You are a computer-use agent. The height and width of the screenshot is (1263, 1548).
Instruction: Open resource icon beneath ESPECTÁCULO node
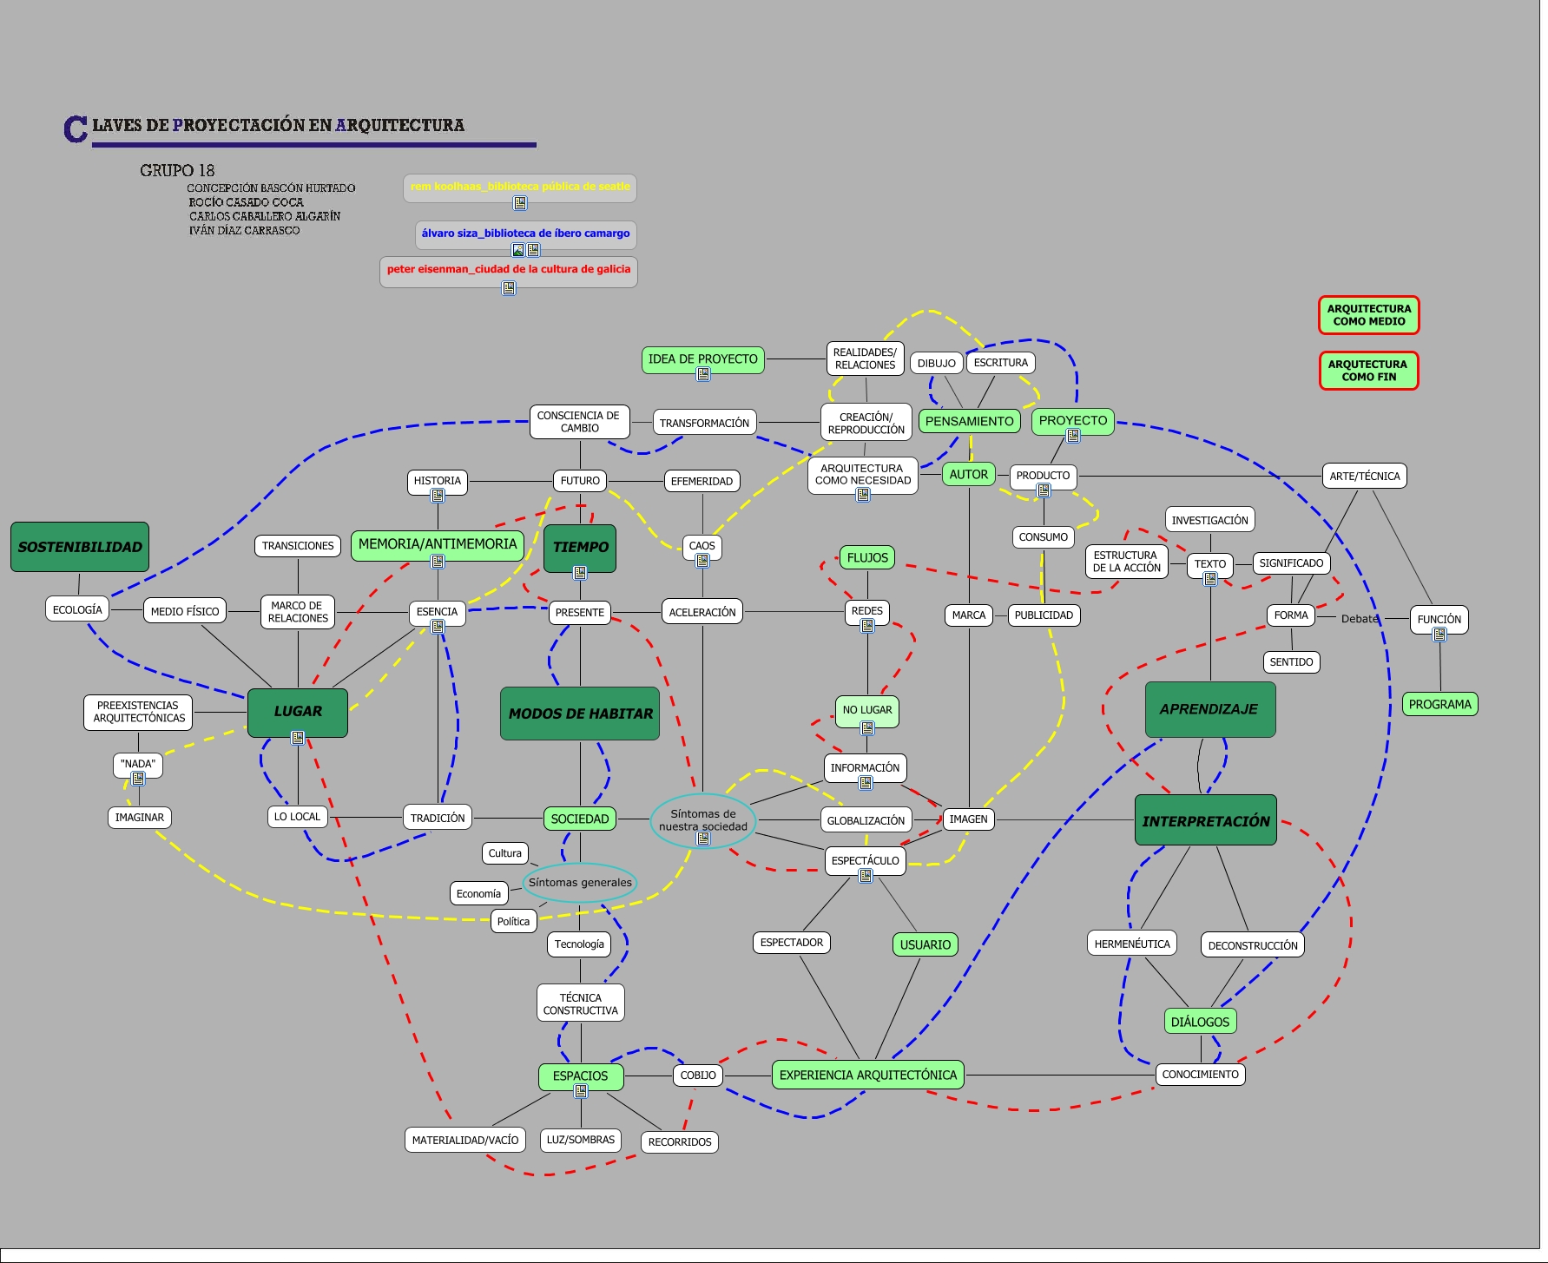point(866,876)
